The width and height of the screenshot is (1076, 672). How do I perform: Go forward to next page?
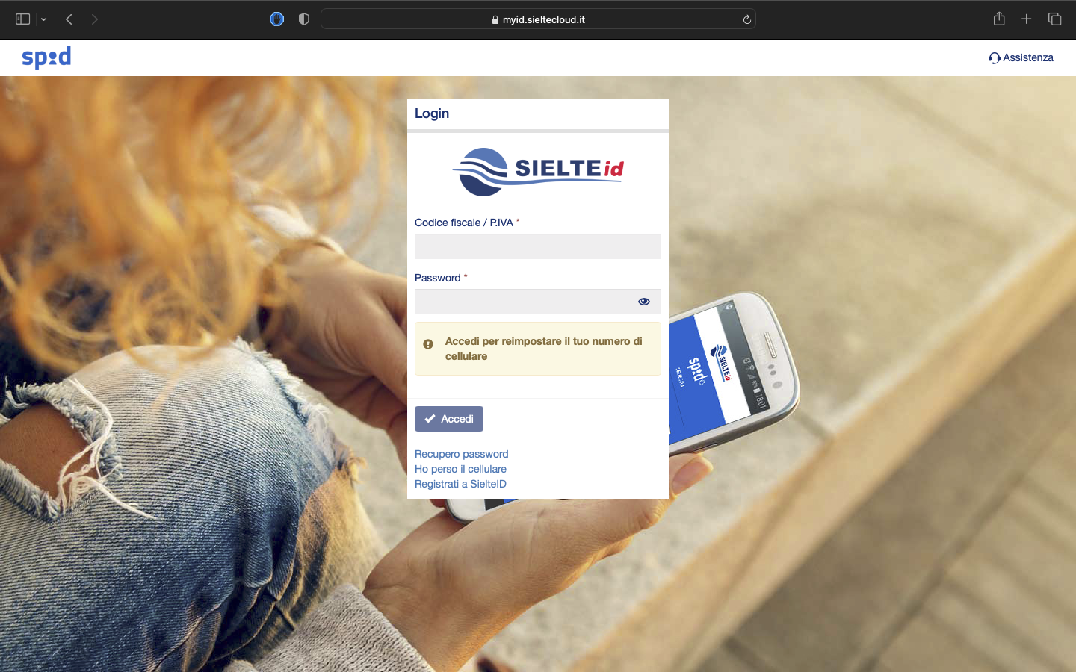(x=95, y=19)
